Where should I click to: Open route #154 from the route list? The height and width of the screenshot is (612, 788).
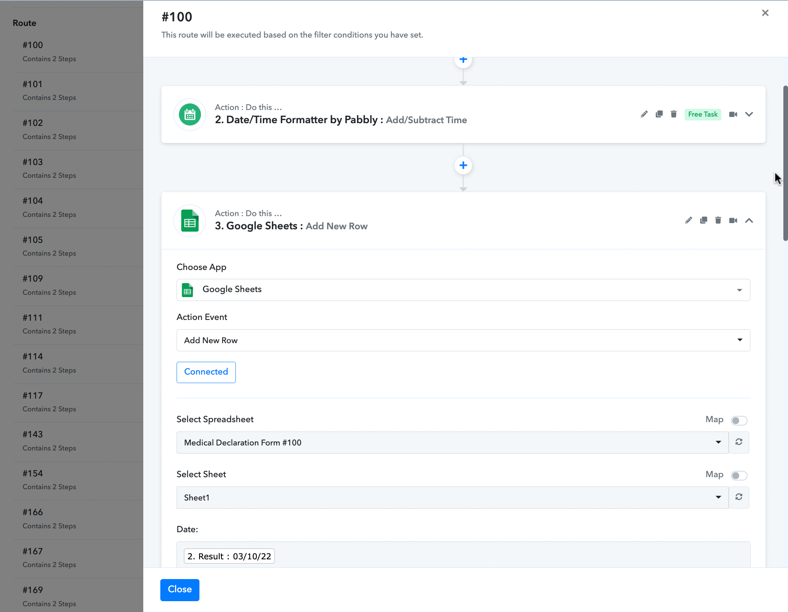78,480
